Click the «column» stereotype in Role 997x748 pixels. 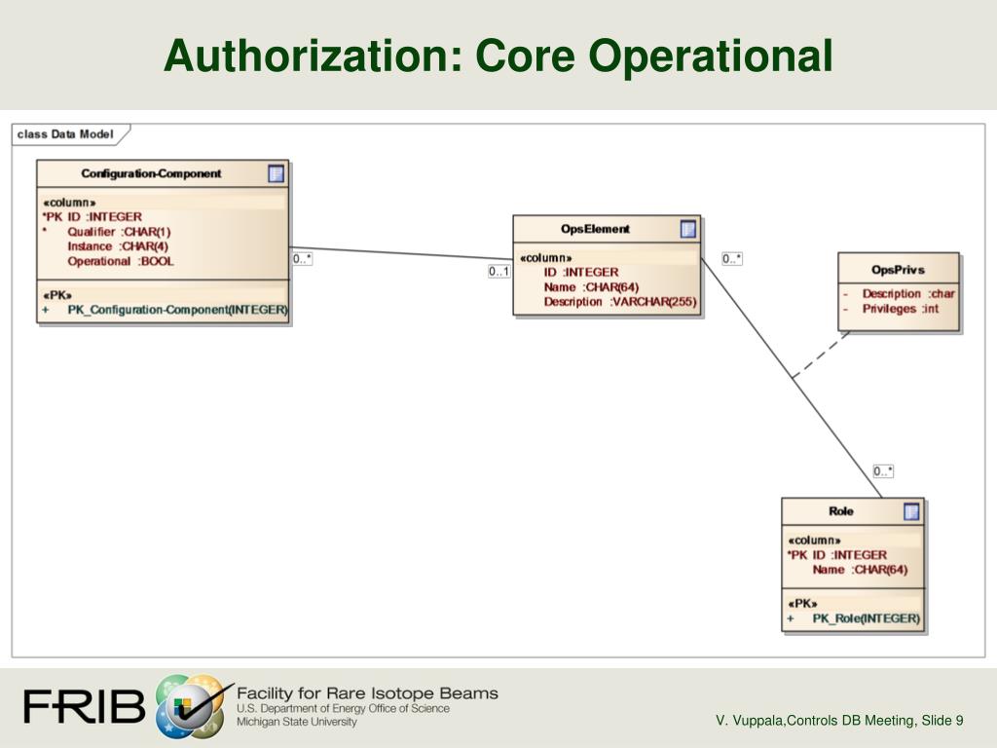(815, 540)
